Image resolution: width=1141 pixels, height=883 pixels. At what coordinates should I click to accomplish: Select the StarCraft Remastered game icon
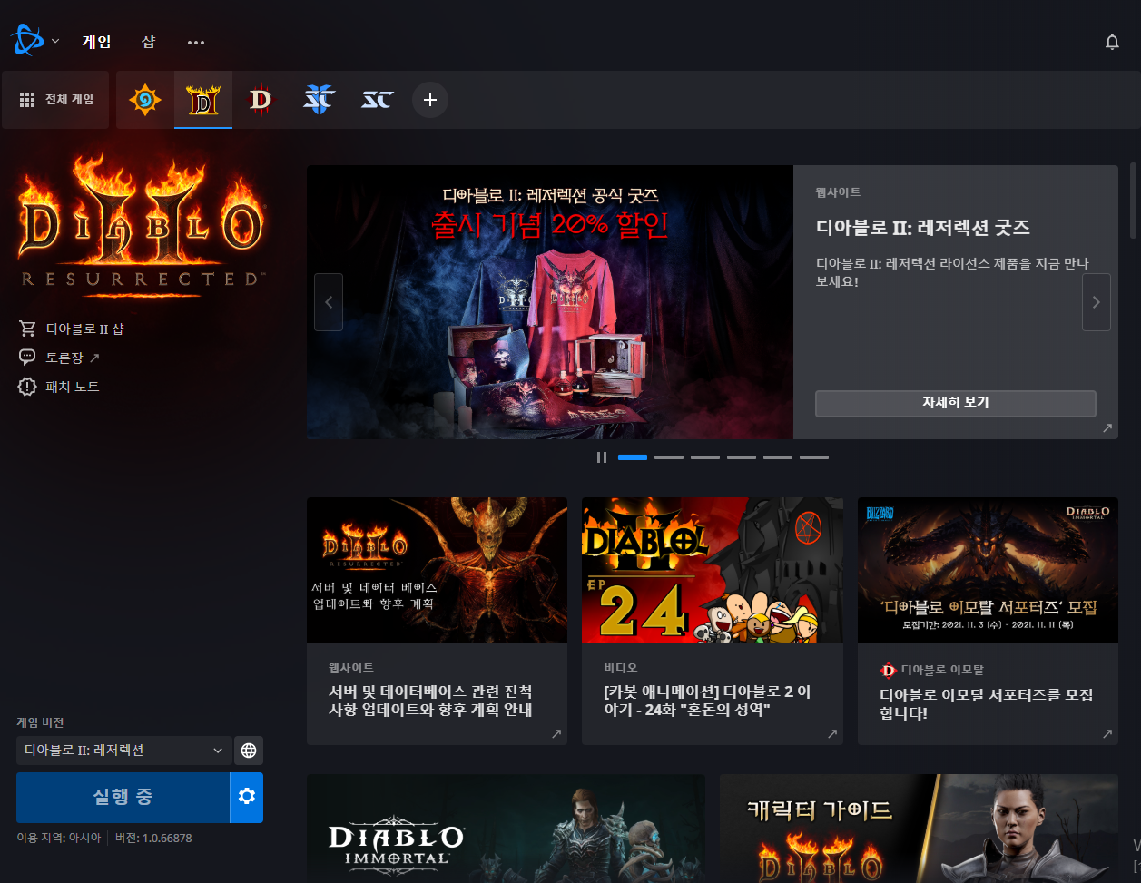tap(378, 100)
